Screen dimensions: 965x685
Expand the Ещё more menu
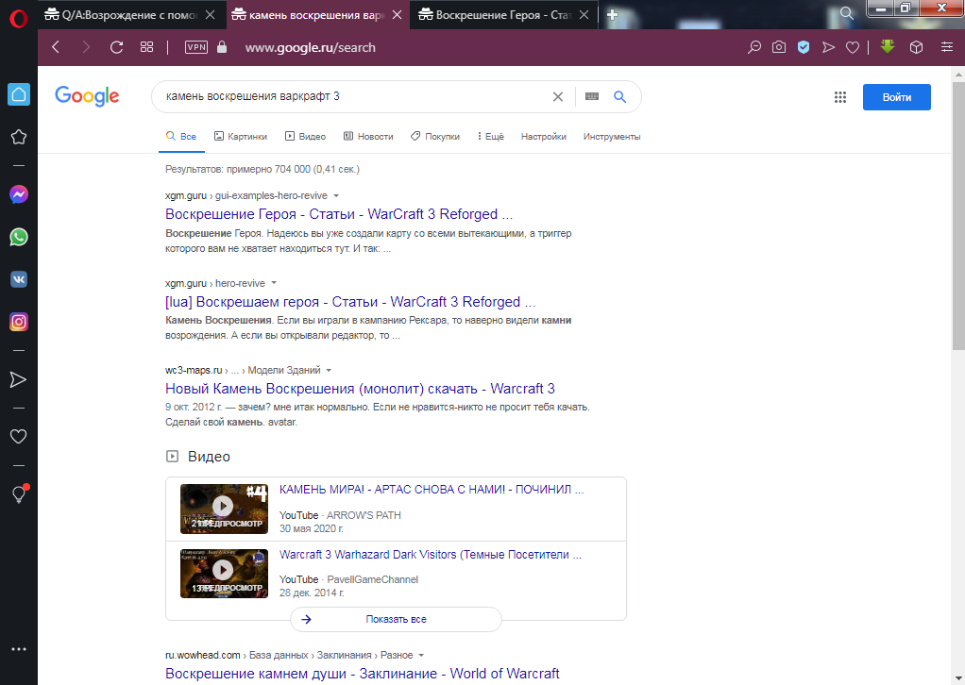[490, 137]
